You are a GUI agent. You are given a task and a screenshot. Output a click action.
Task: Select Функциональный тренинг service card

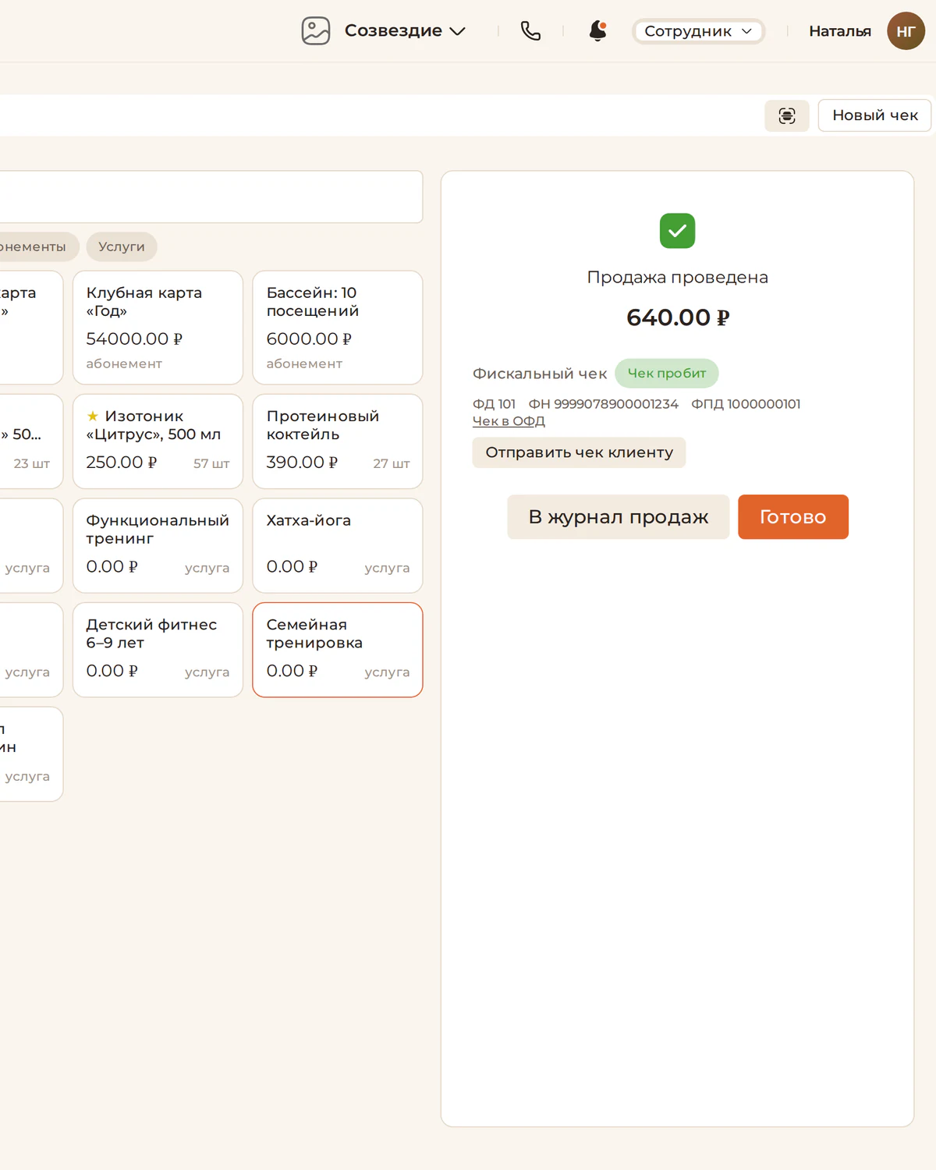158,546
